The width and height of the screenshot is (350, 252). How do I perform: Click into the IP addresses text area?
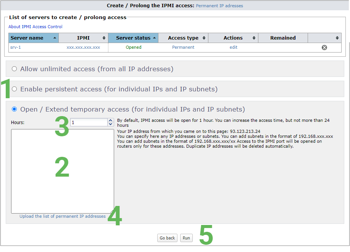coord(63,171)
